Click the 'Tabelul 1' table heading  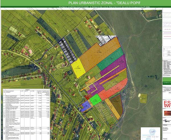(27, 90)
